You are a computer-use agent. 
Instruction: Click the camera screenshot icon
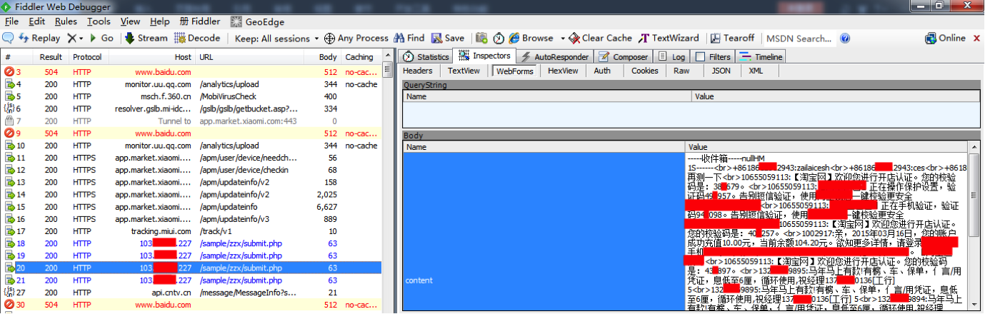coord(482,38)
